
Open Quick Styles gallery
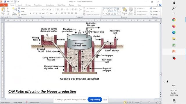(x=130, y=11)
